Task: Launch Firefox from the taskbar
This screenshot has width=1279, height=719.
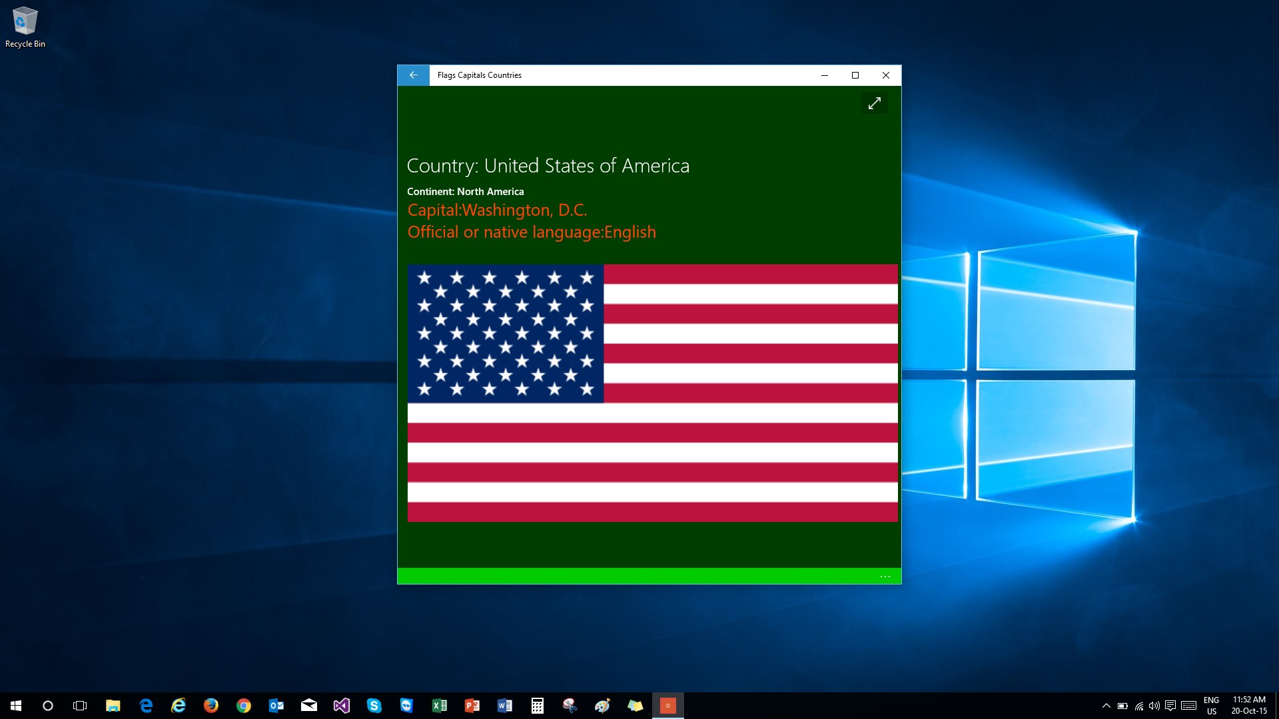Action: (x=211, y=706)
